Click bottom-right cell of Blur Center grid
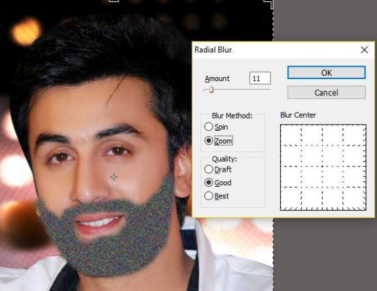Image resolution: width=377 pixels, height=291 pixels. point(355,198)
